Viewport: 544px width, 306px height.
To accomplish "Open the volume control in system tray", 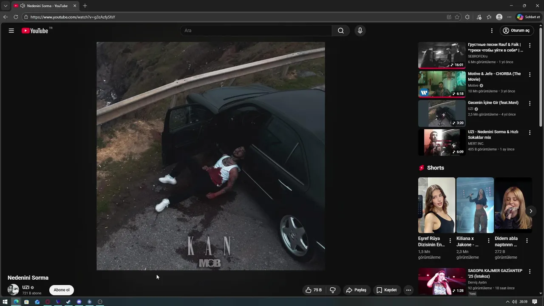I will tap(515, 302).
